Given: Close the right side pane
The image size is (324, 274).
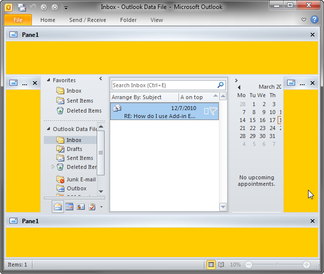Looking at the screenshot, I should tap(313, 83).
